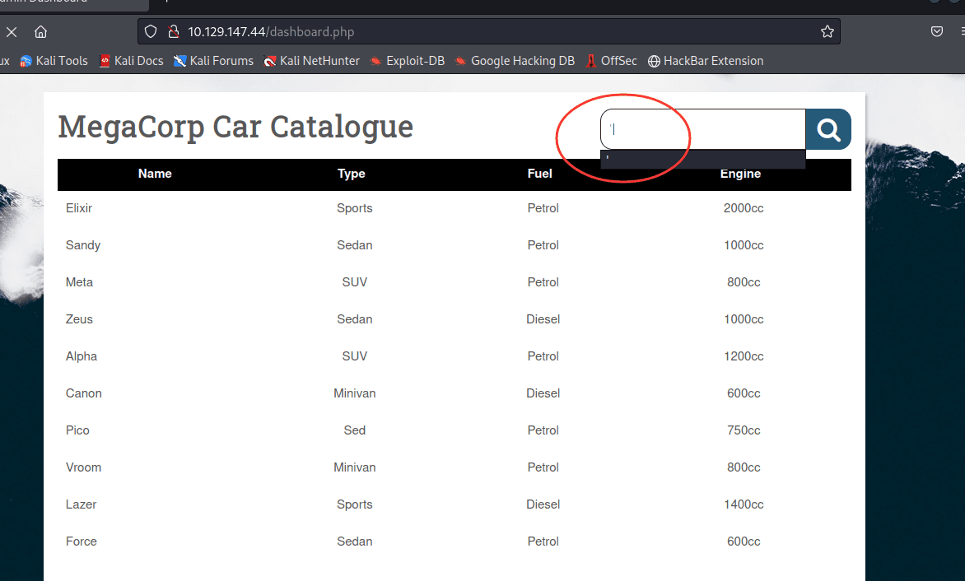Open the Kali Tools bookmark
The width and height of the screenshot is (965, 581).
pos(54,61)
